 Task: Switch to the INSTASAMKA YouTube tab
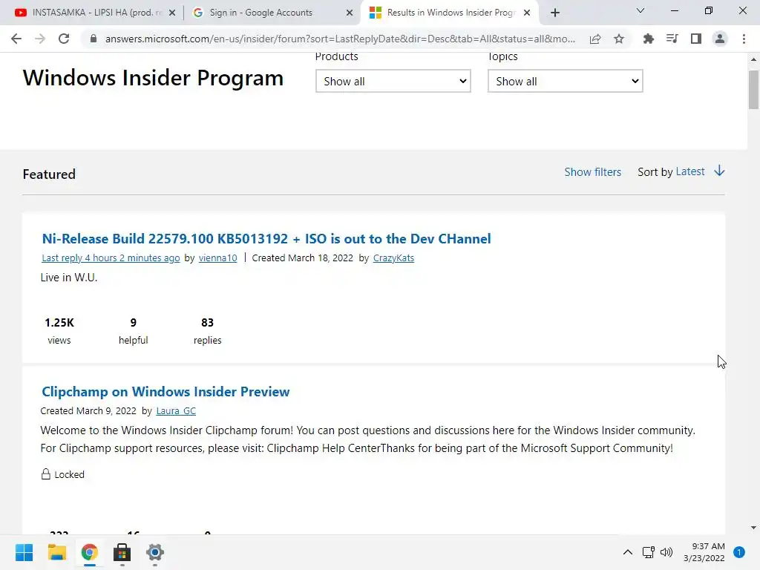(x=92, y=13)
